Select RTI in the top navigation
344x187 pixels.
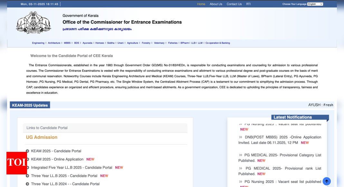tap(248, 4)
